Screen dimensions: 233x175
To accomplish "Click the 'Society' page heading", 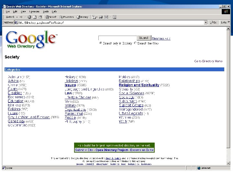I will click(x=12, y=57).
